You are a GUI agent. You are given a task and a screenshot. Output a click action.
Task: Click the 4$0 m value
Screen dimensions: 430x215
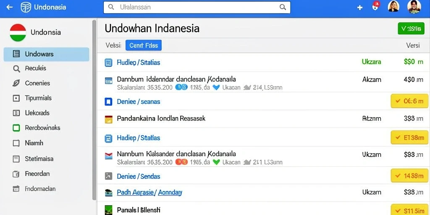[414, 79]
